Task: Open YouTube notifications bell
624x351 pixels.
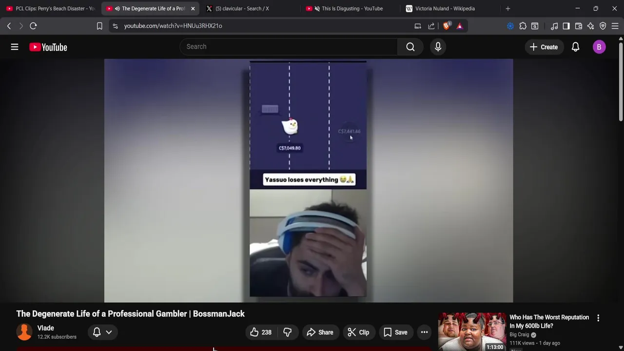Action: click(x=575, y=47)
